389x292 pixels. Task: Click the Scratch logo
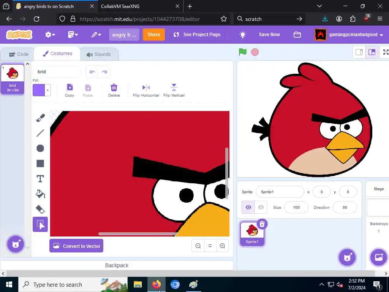19,35
